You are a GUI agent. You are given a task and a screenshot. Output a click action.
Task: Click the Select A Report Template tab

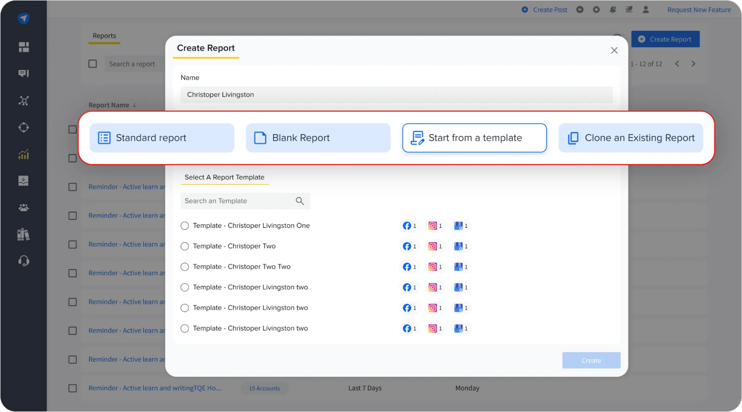tap(225, 177)
